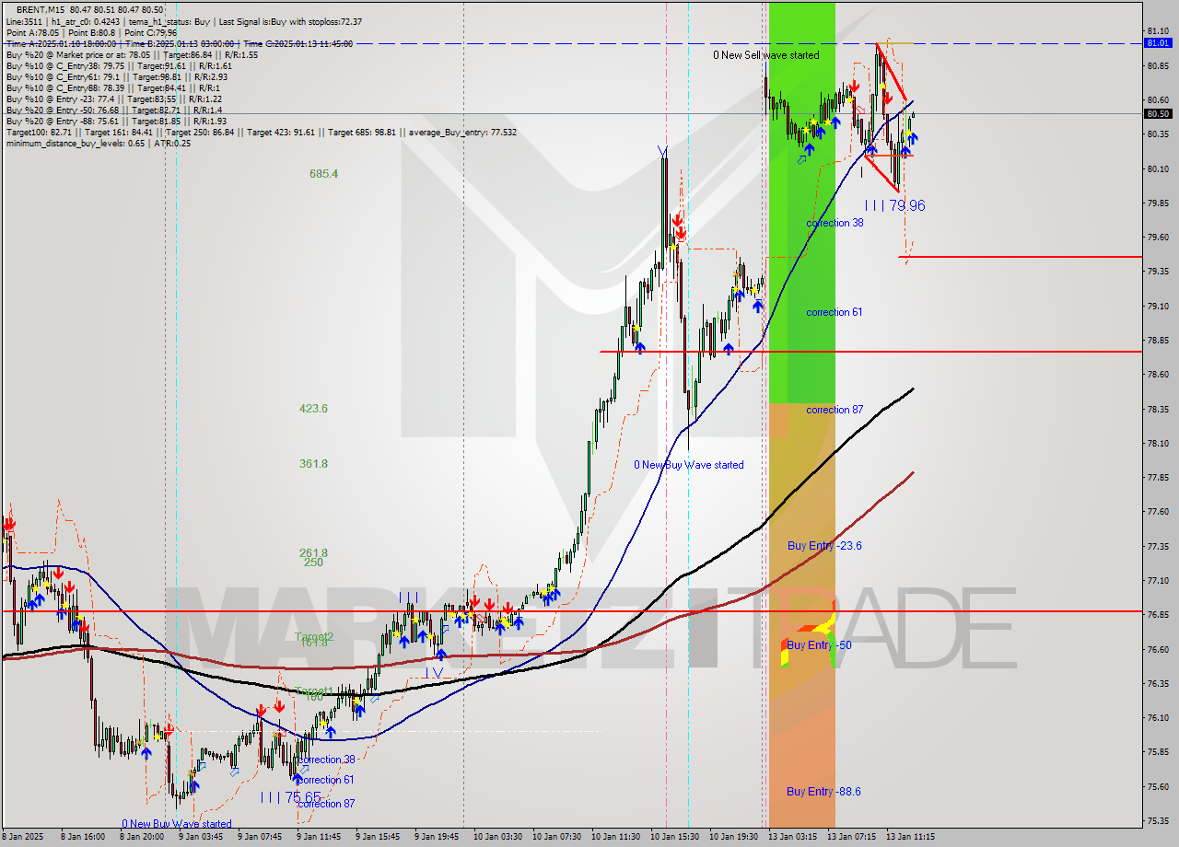1179x847 pixels.
Task: Click the '13 Jan 07:15' time axis label
Action: (x=854, y=837)
